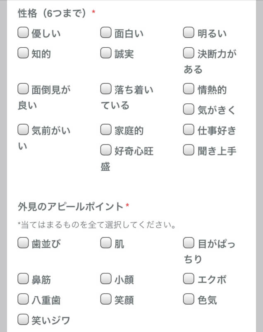Enable the 情熱的 checkbox
Viewport: 263px width, 332px height.
pos(189,88)
